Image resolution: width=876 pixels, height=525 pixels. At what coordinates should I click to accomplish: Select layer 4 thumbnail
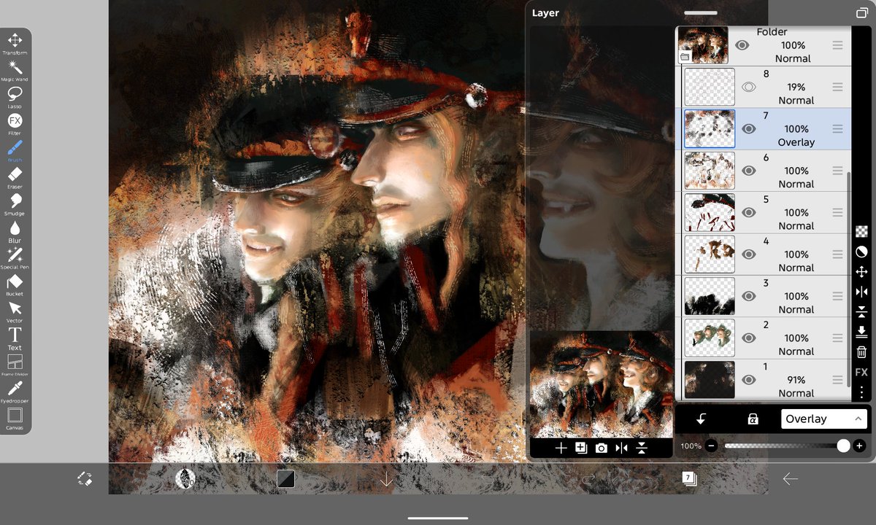click(710, 254)
